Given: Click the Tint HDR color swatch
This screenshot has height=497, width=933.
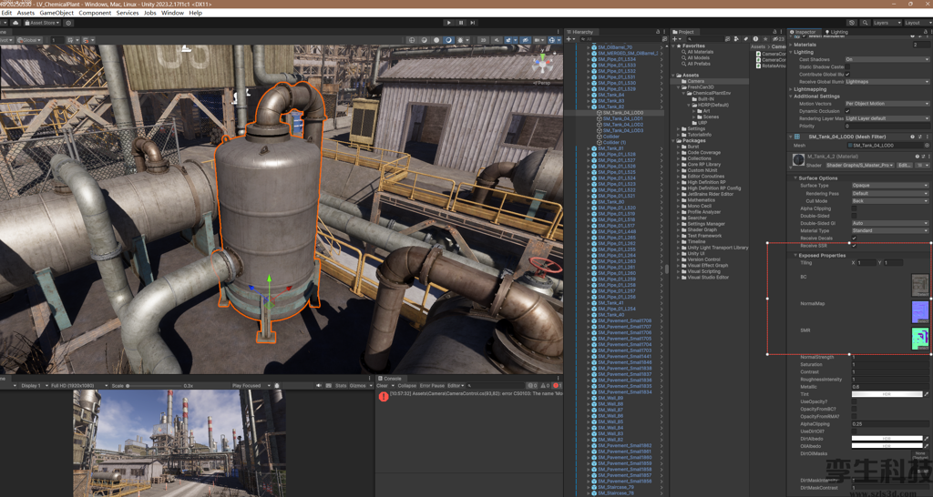Looking at the screenshot, I should (x=887, y=394).
